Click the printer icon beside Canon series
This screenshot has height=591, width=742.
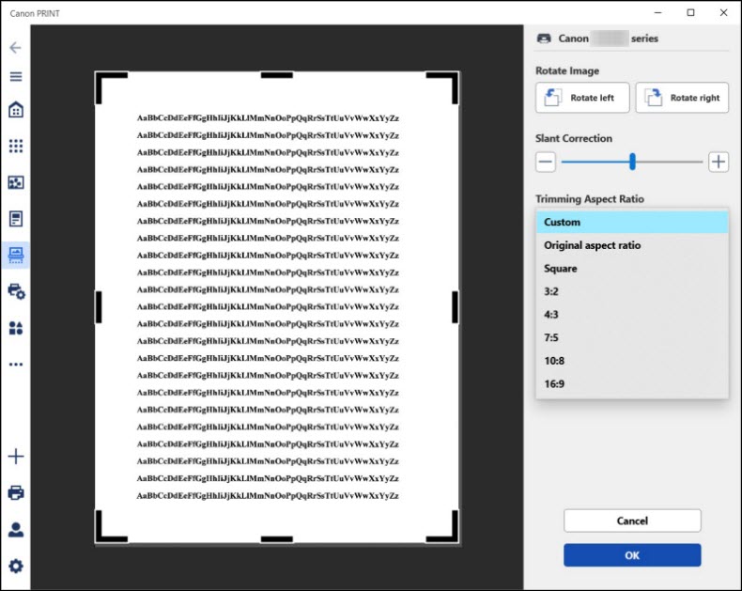(544, 39)
